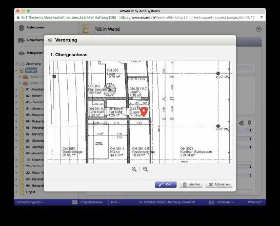Toggle the Kategorien eye icon
This screenshot has height=226, width=280.
tap(22, 53)
